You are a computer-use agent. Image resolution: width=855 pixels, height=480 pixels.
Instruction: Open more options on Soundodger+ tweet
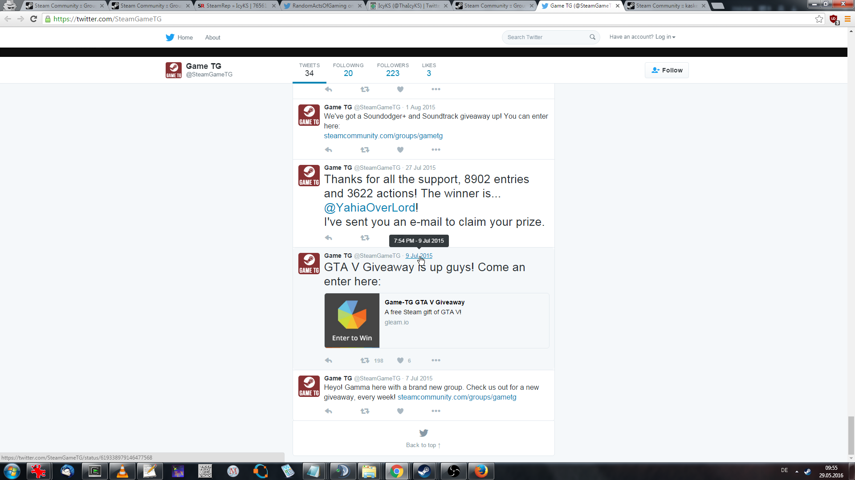[436, 150]
